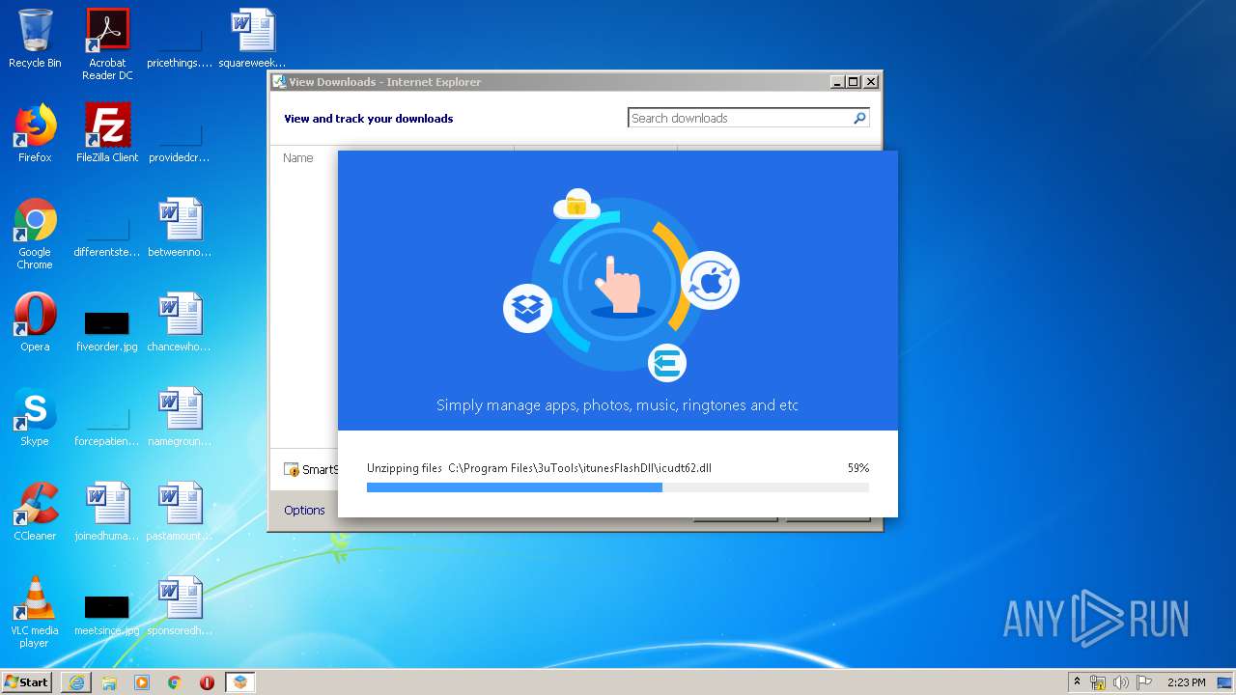Click 'View and track your downloads' heading

(368, 119)
